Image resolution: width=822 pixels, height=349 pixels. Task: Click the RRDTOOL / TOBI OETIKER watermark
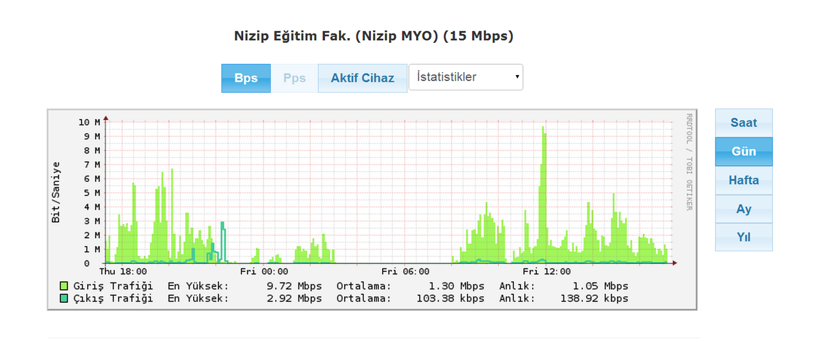[689, 162]
